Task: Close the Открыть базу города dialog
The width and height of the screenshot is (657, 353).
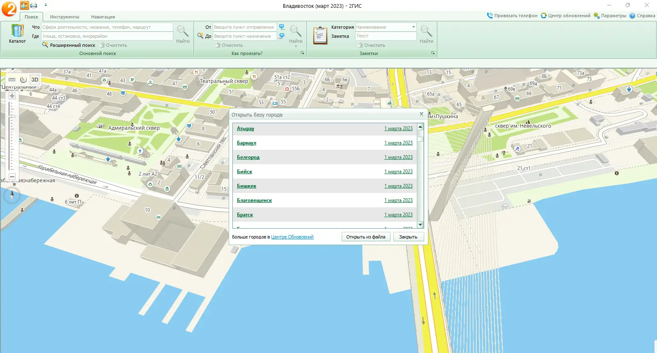Action: [x=421, y=114]
